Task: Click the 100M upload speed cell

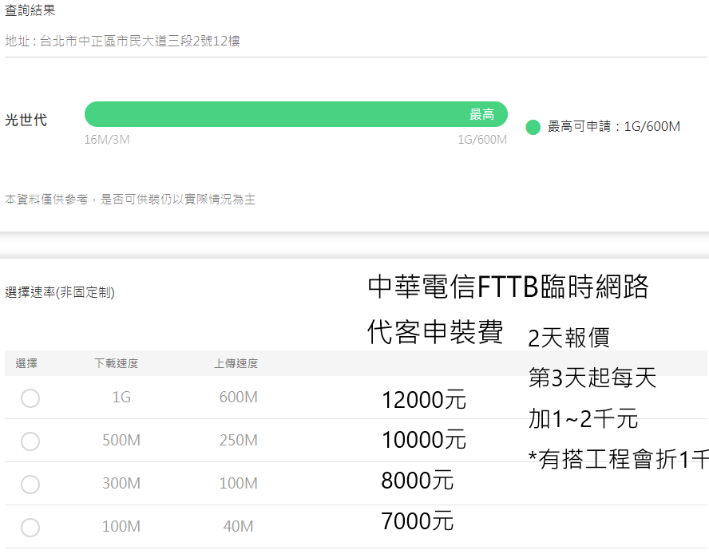Action: (x=238, y=484)
